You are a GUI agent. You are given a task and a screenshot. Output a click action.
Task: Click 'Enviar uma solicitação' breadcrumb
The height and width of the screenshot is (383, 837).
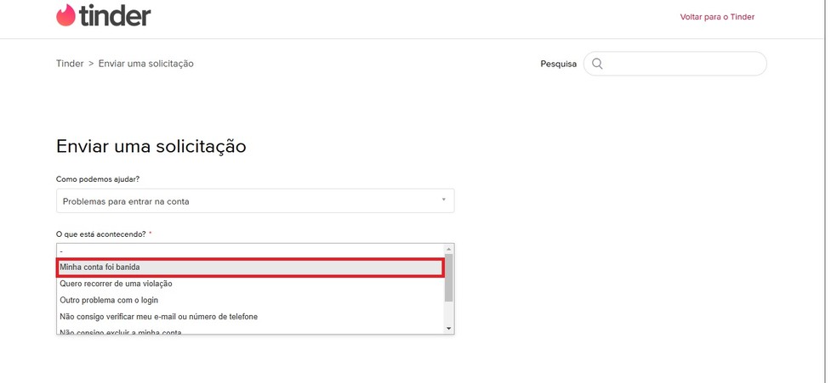pyautogui.click(x=145, y=64)
